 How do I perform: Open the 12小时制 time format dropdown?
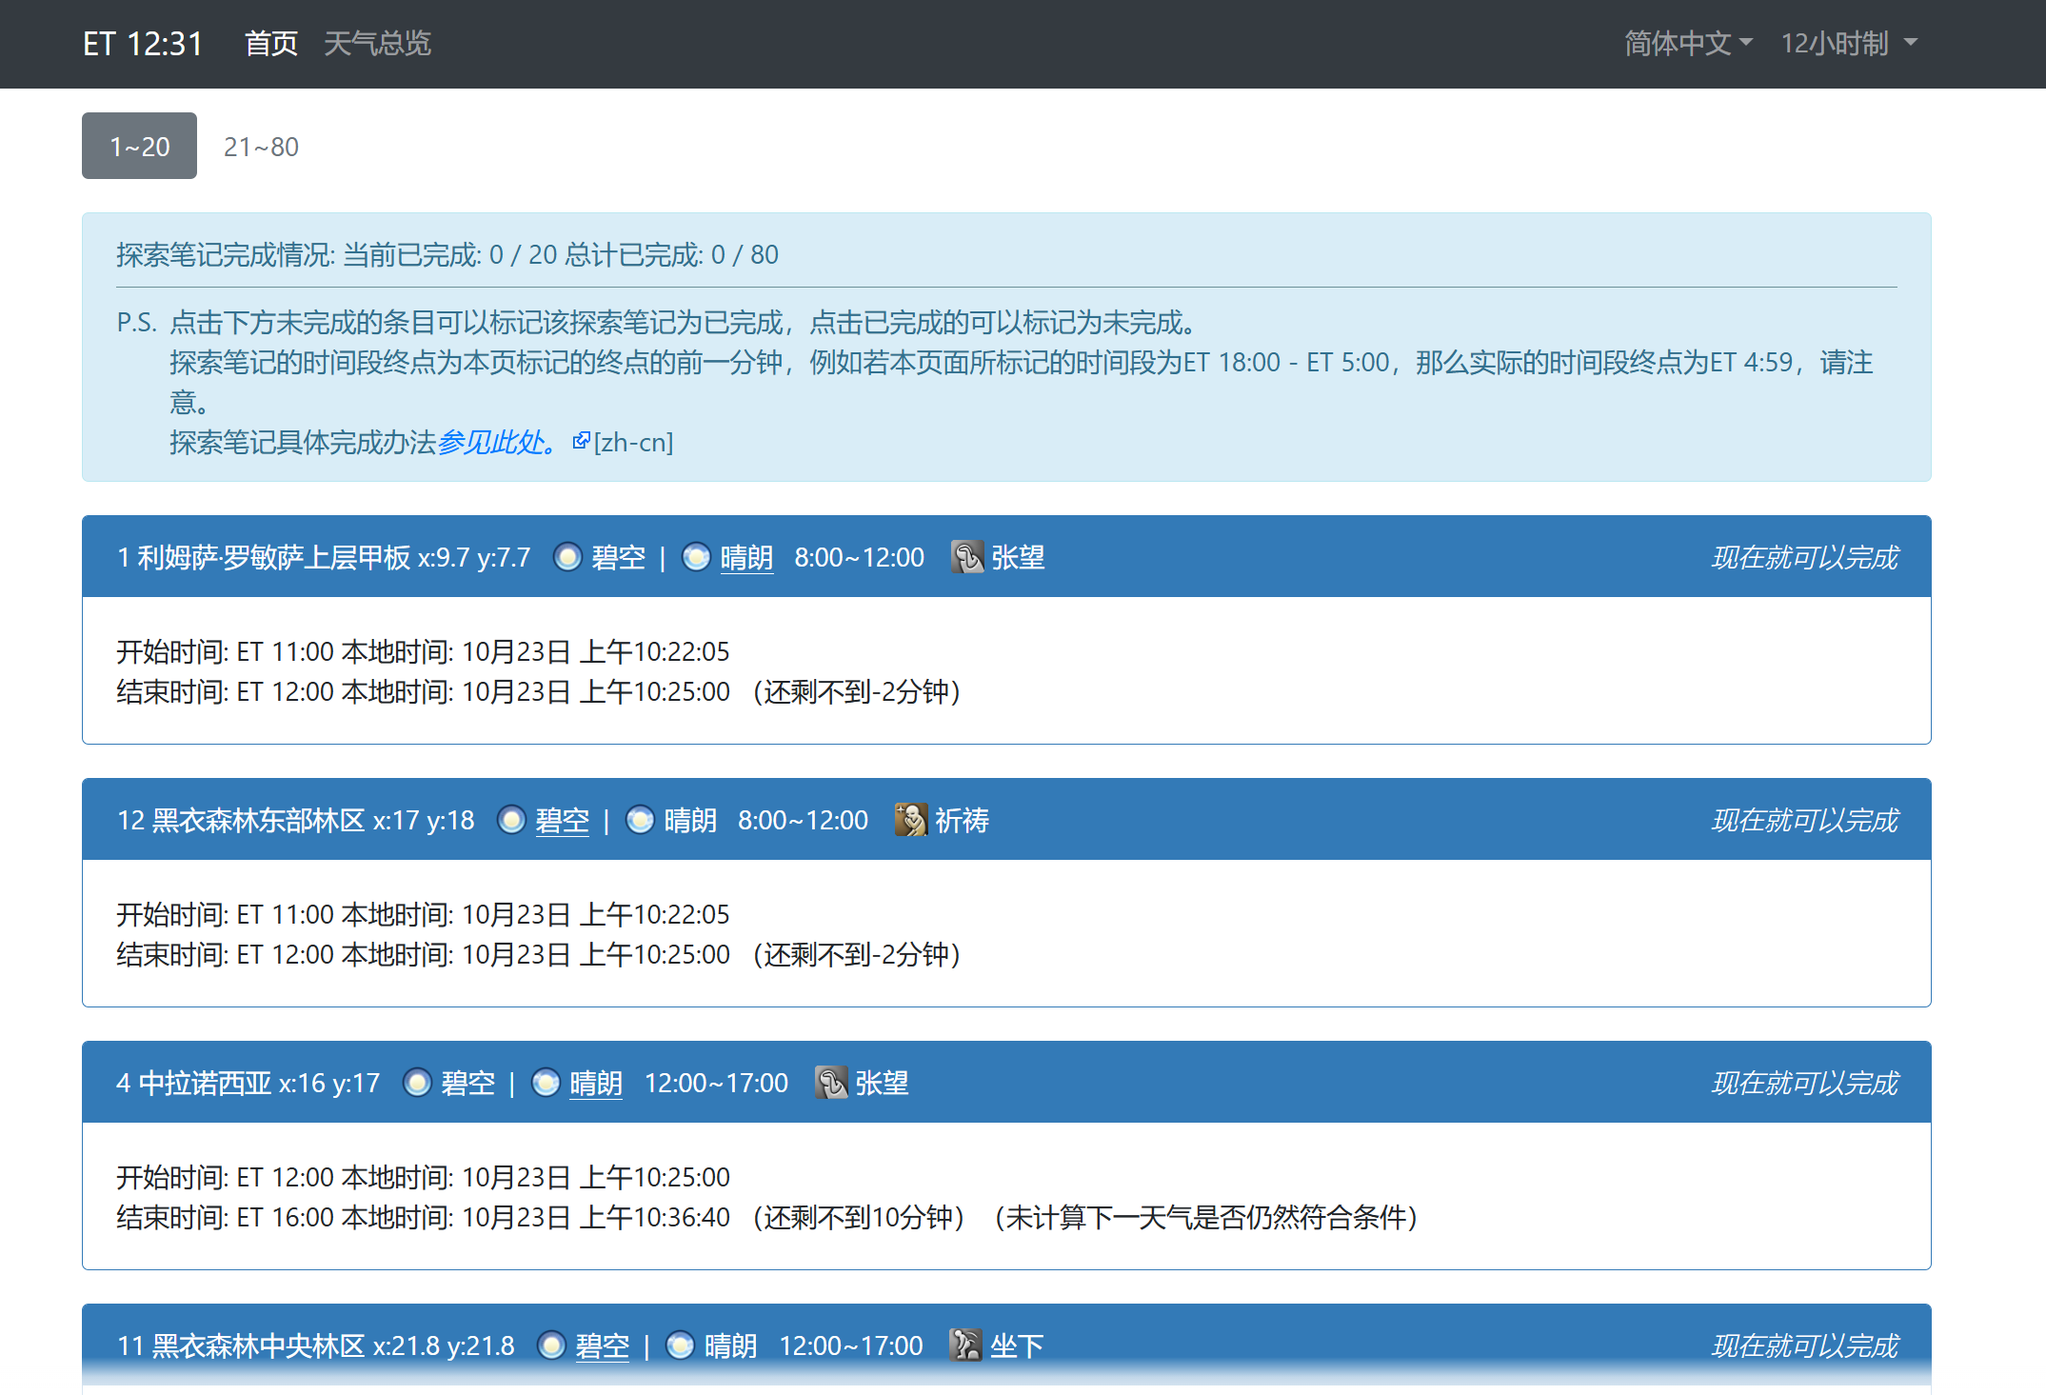pos(1849,44)
